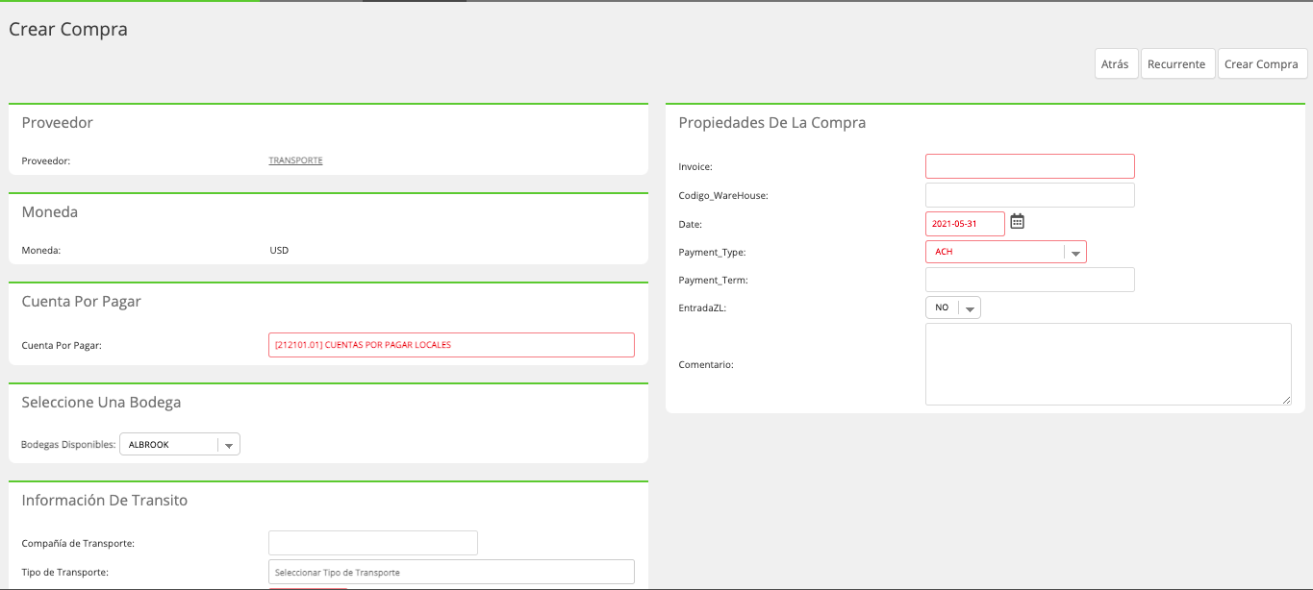Click the EntradaZL: field label
Image resolution: width=1313 pixels, height=590 pixels.
point(701,308)
